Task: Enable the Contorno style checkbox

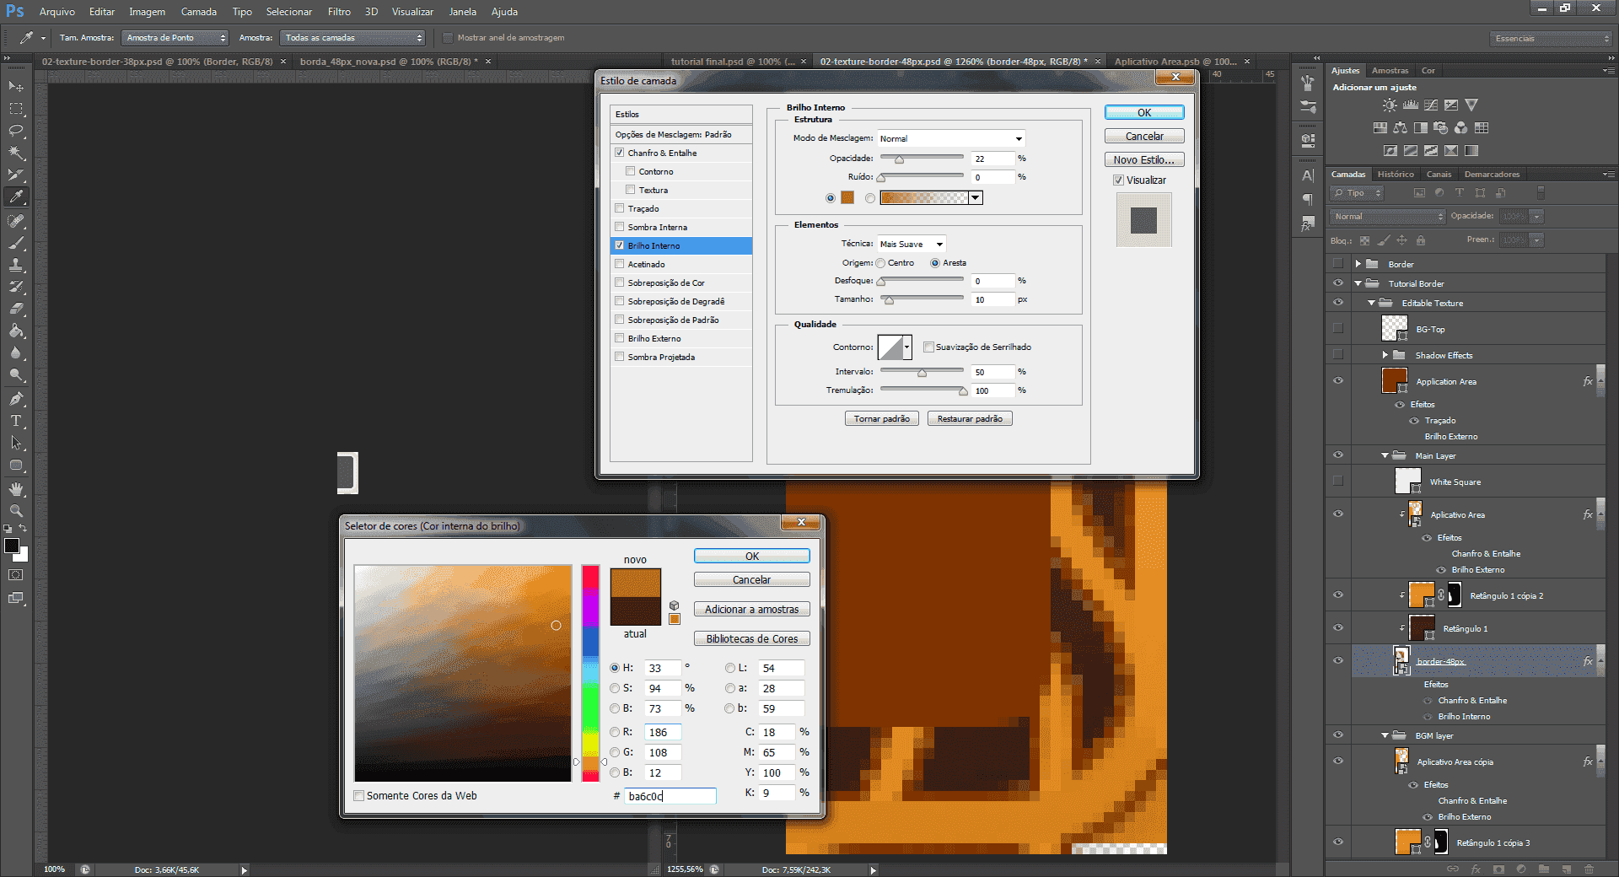Action: (x=630, y=171)
